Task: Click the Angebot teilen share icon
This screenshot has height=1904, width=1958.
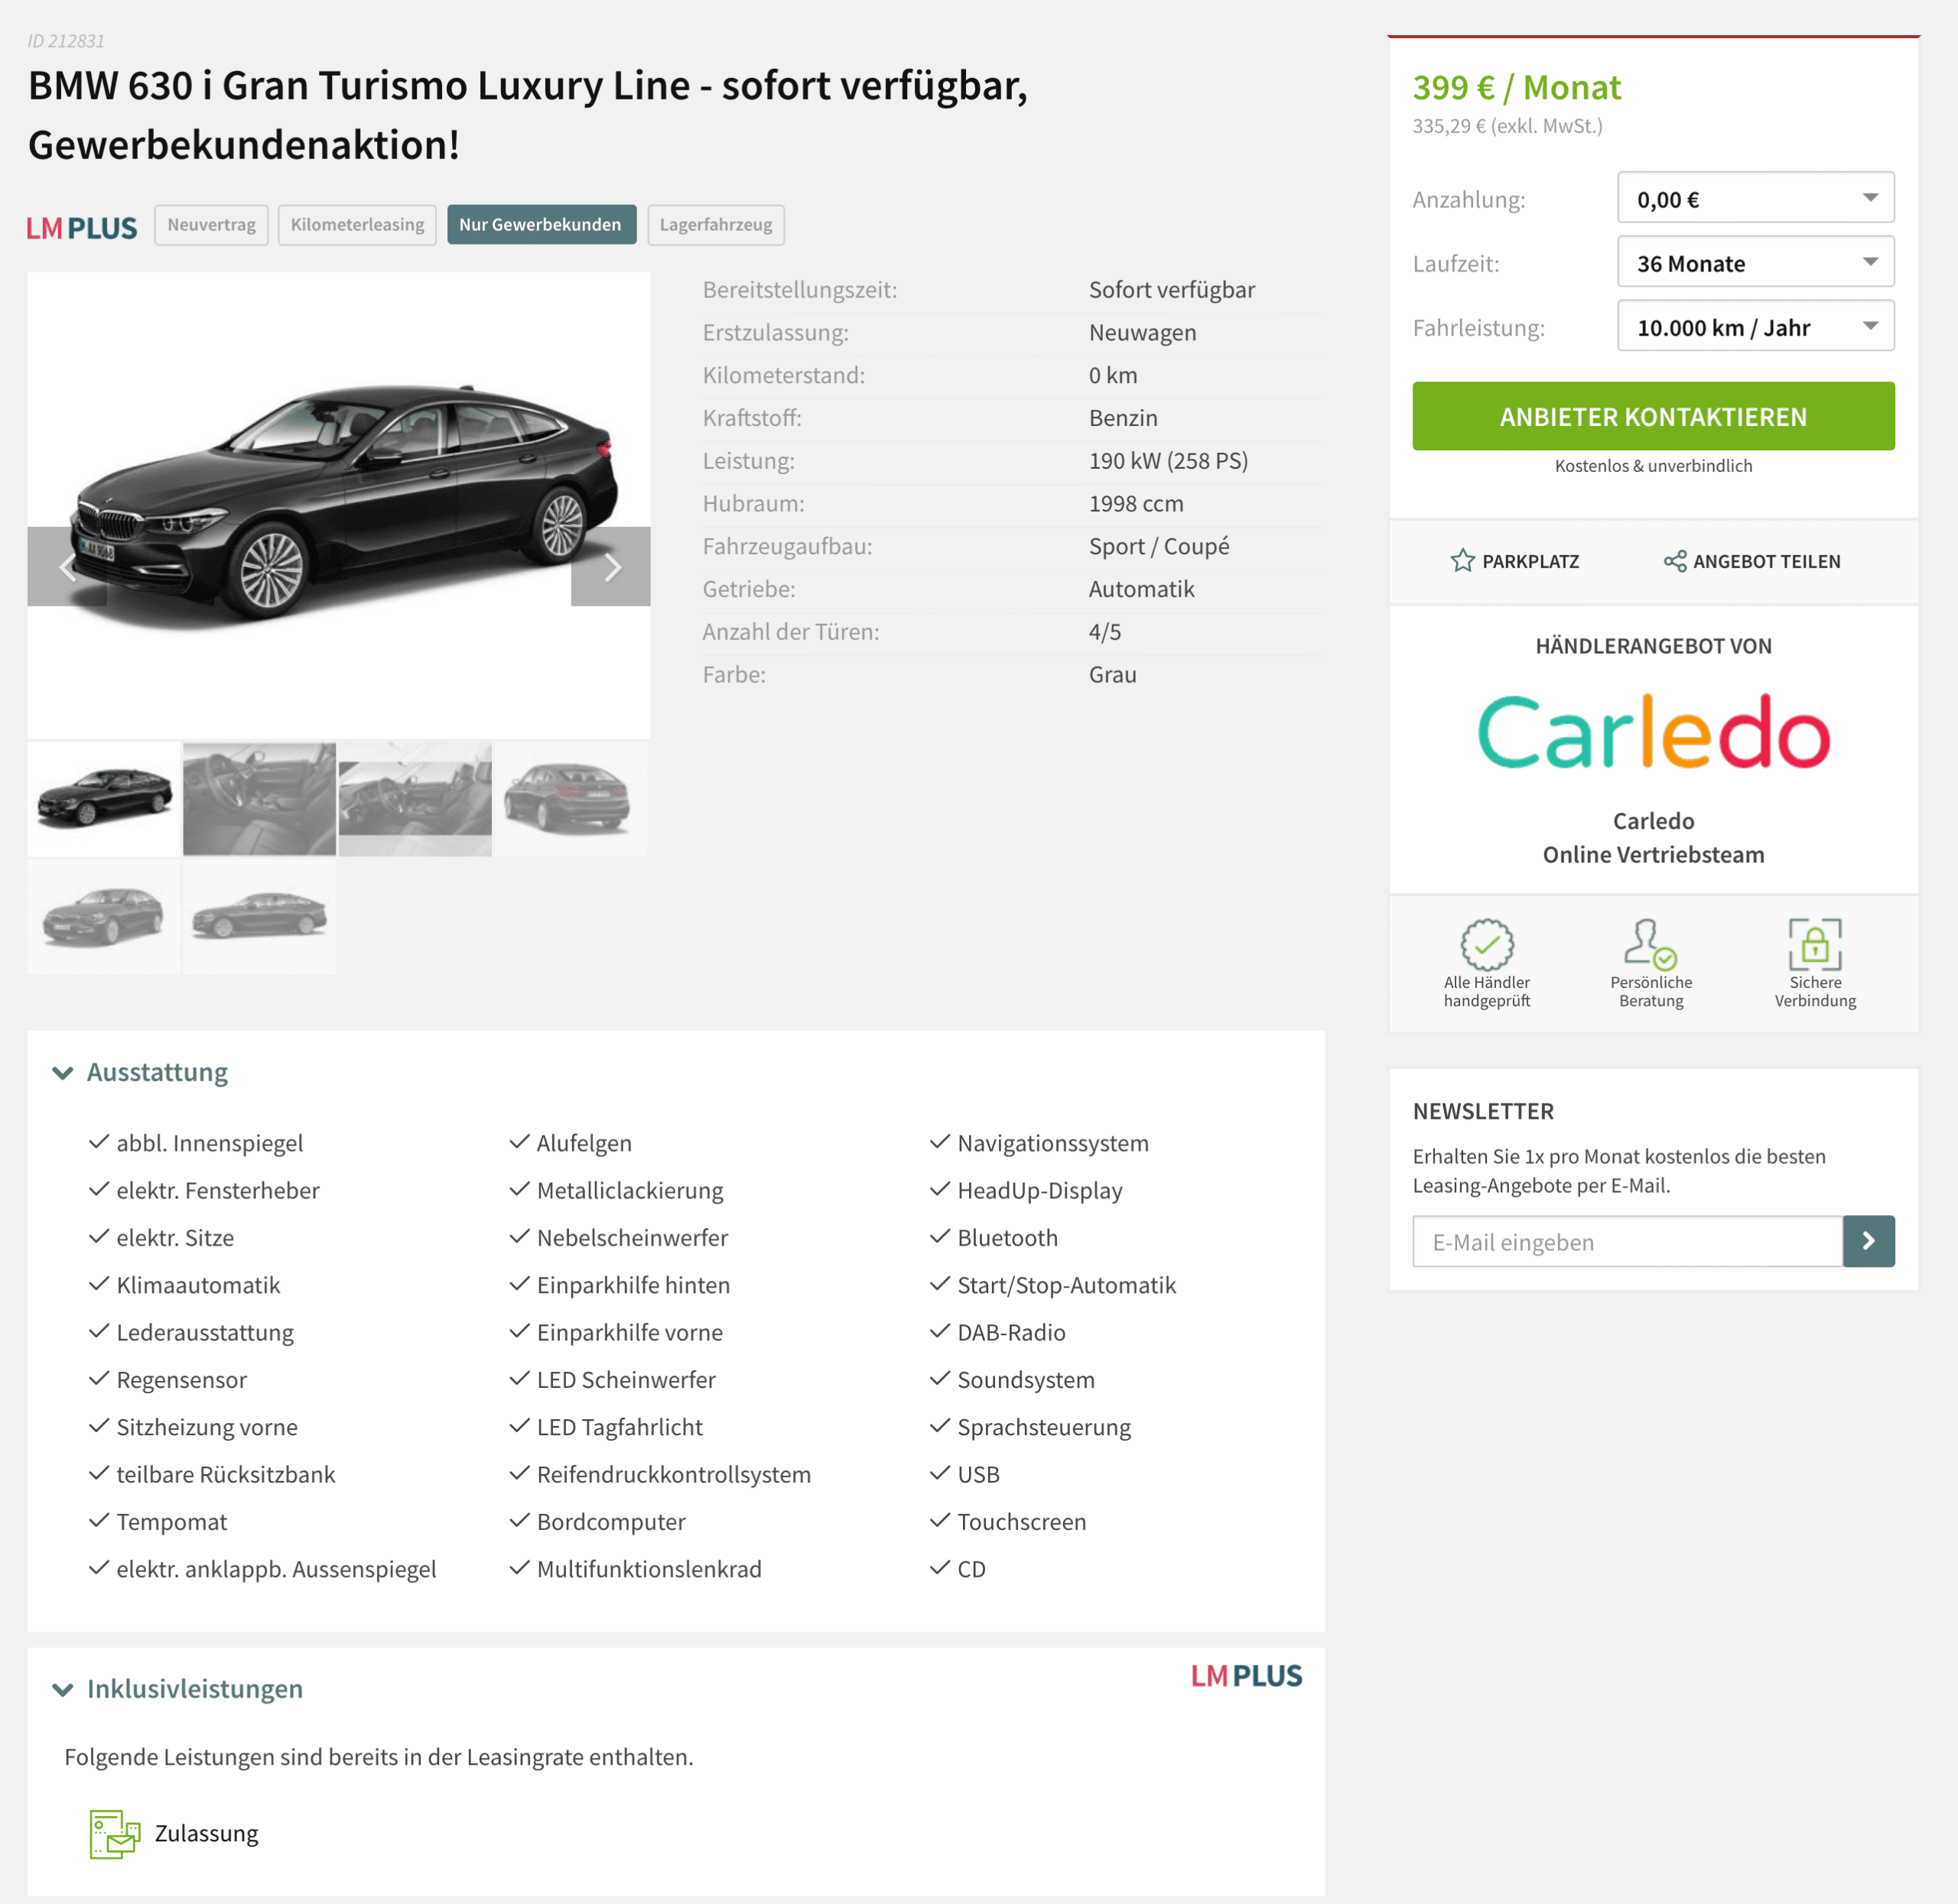Action: [1674, 561]
